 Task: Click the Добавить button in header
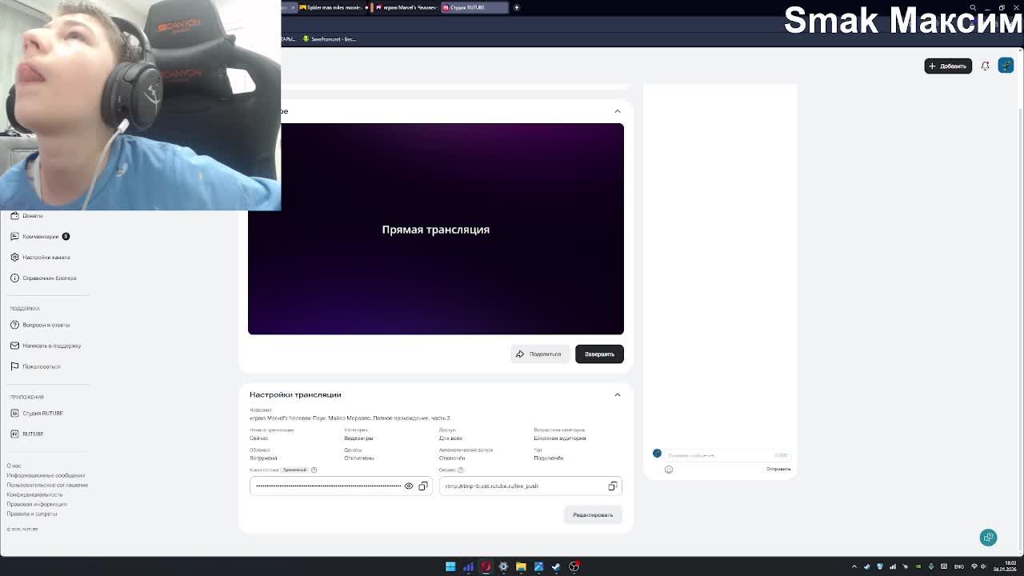click(x=948, y=66)
